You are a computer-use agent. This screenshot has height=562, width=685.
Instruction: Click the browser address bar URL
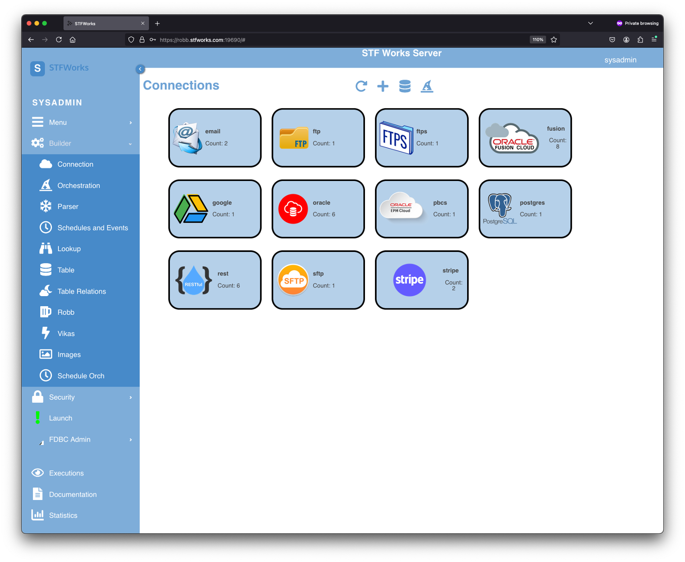202,40
